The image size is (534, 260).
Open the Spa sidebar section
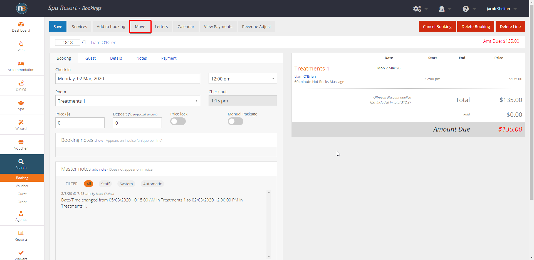pyautogui.click(x=21, y=105)
